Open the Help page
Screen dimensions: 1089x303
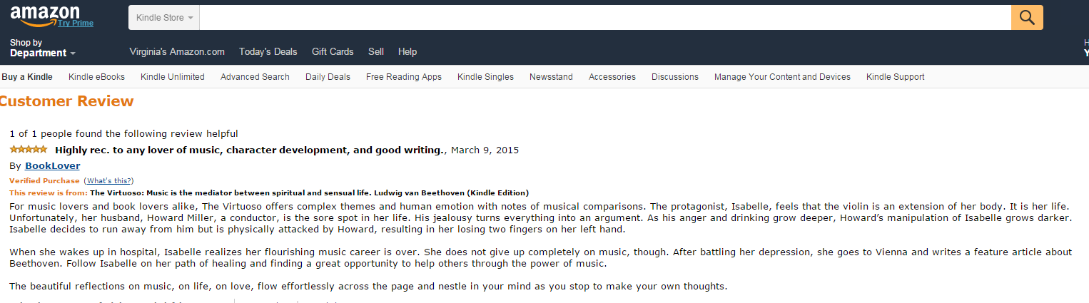point(407,52)
